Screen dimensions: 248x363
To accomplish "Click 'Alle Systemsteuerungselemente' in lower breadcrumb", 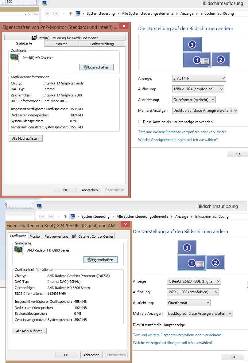I will point(142,217).
